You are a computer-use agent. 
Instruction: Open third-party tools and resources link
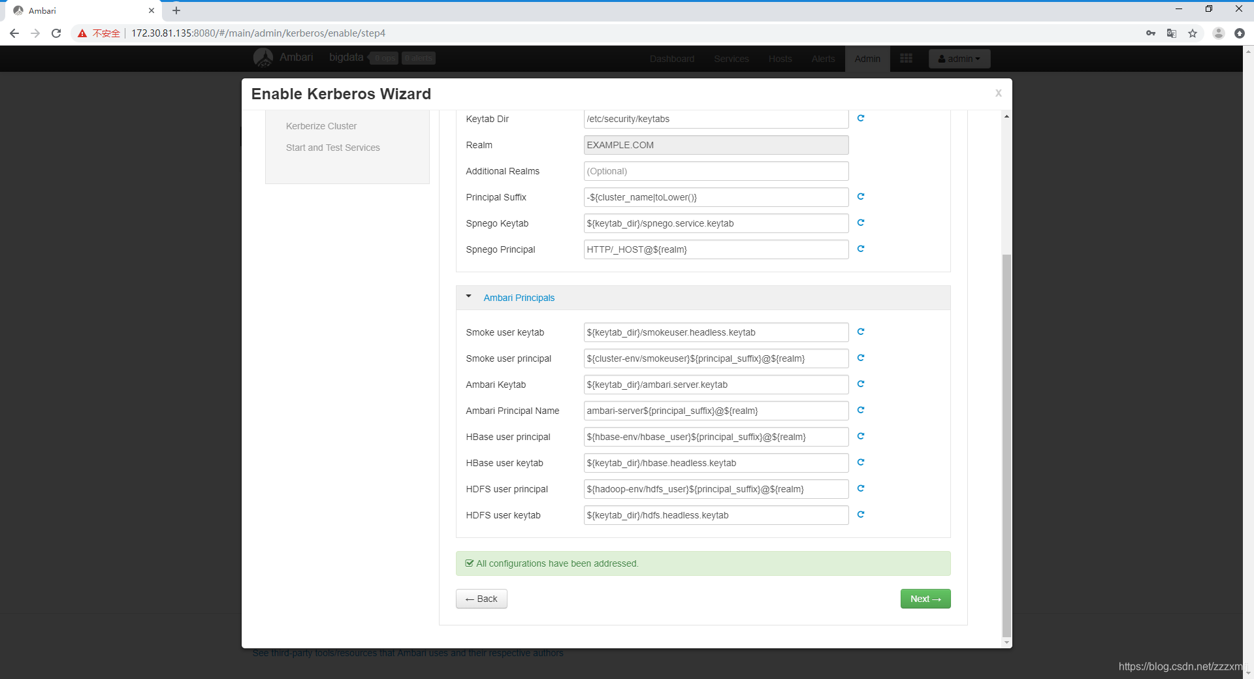[x=408, y=653]
